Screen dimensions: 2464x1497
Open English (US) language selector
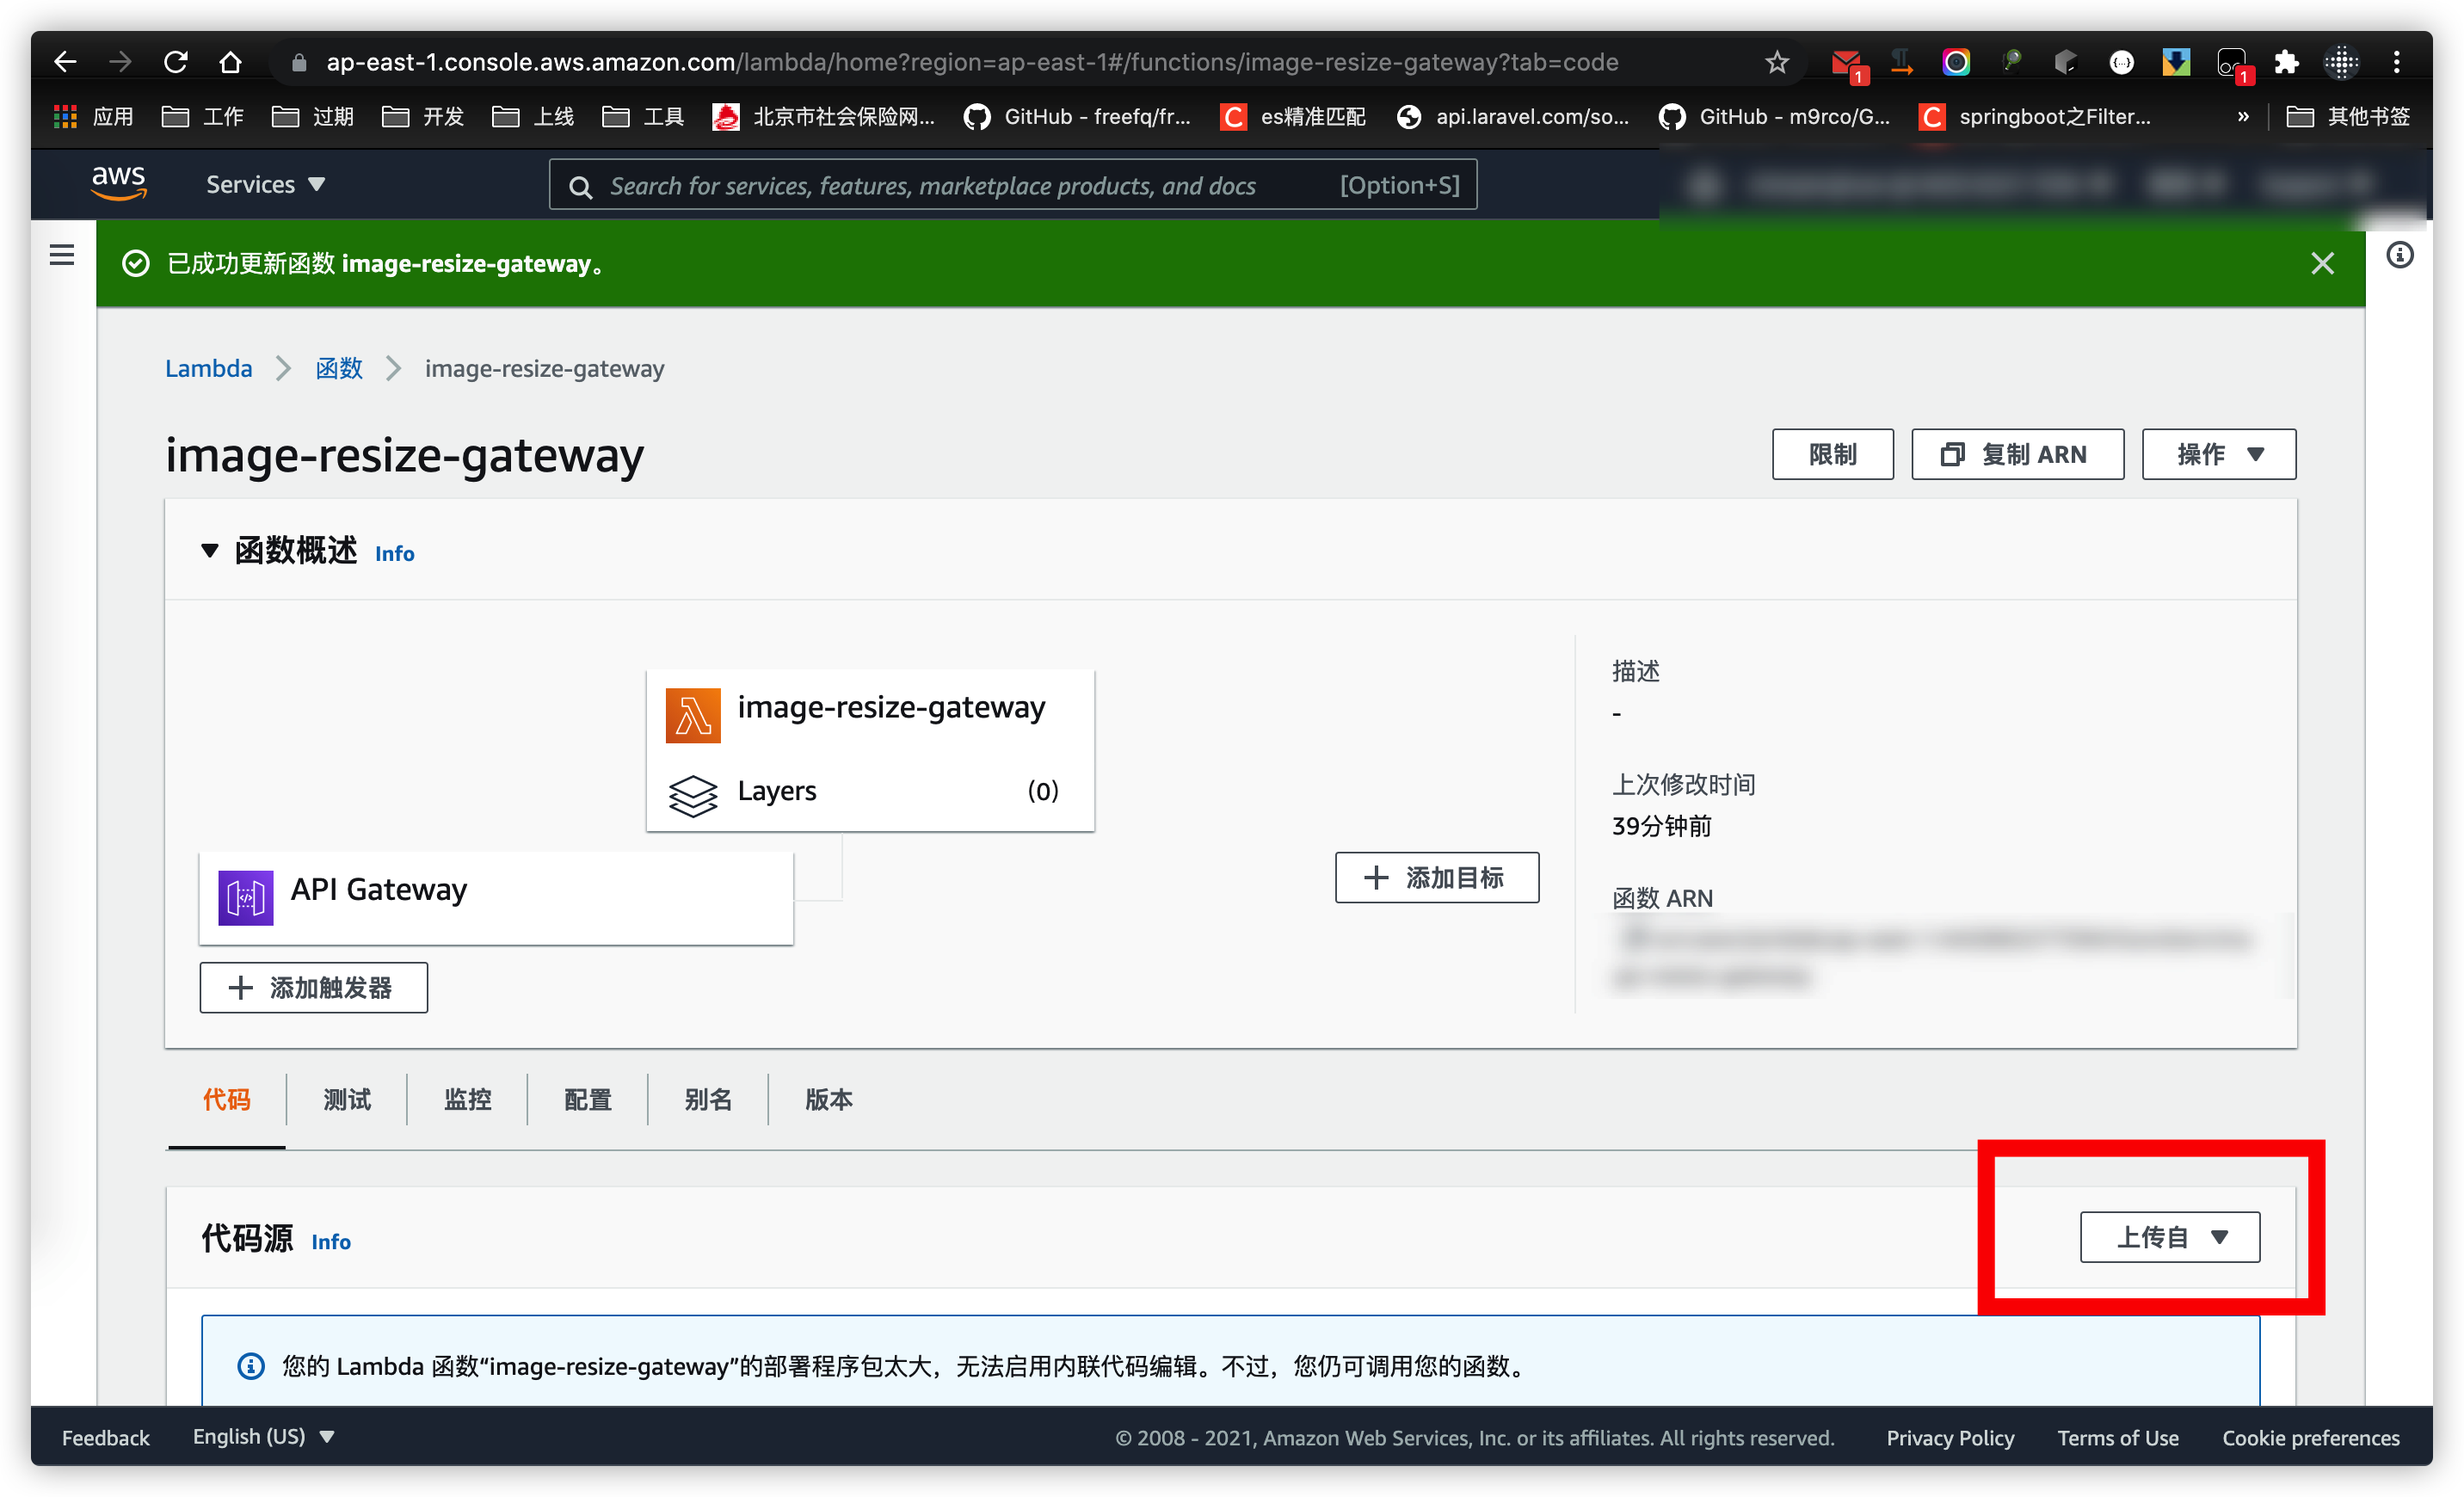click(263, 1436)
